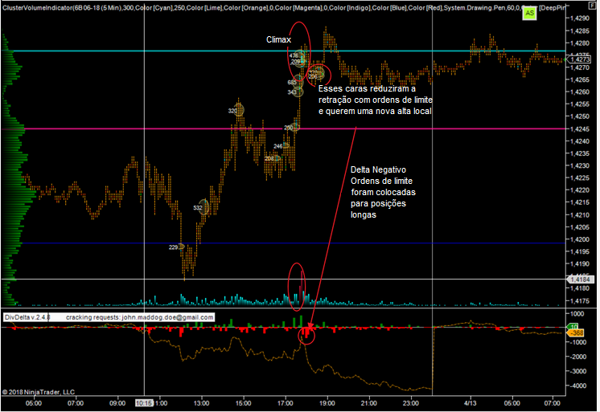Select the 'Delta Negativo' text annotation
Image resolution: width=600 pixels, height=412 pixels.
tap(378, 169)
